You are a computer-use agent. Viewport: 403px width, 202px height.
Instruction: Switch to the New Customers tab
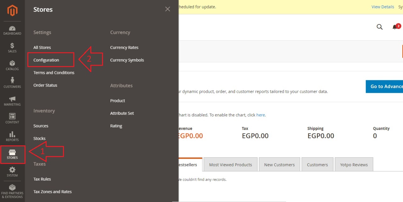[280, 165]
